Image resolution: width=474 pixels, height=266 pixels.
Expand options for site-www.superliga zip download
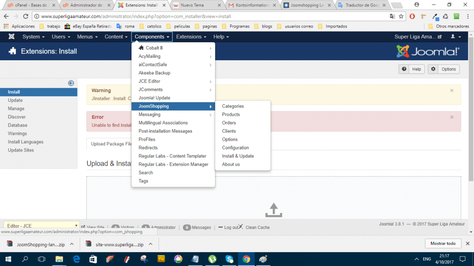(x=150, y=244)
